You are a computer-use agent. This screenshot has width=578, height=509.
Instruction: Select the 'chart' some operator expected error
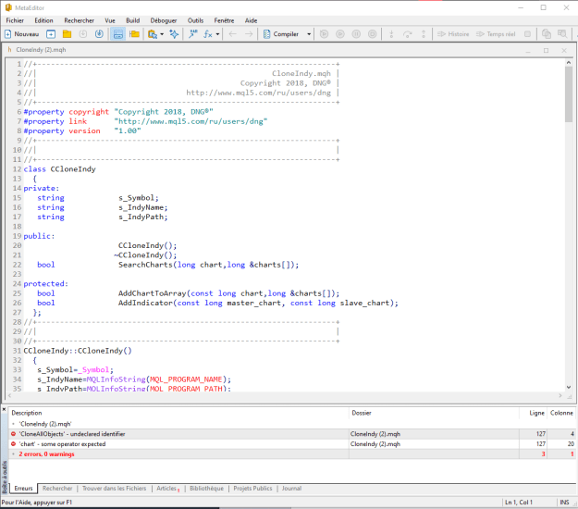[x=291, y=444]
